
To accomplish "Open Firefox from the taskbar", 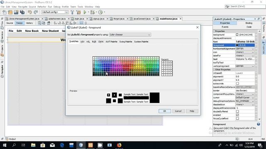I will (x=119, y=145).
